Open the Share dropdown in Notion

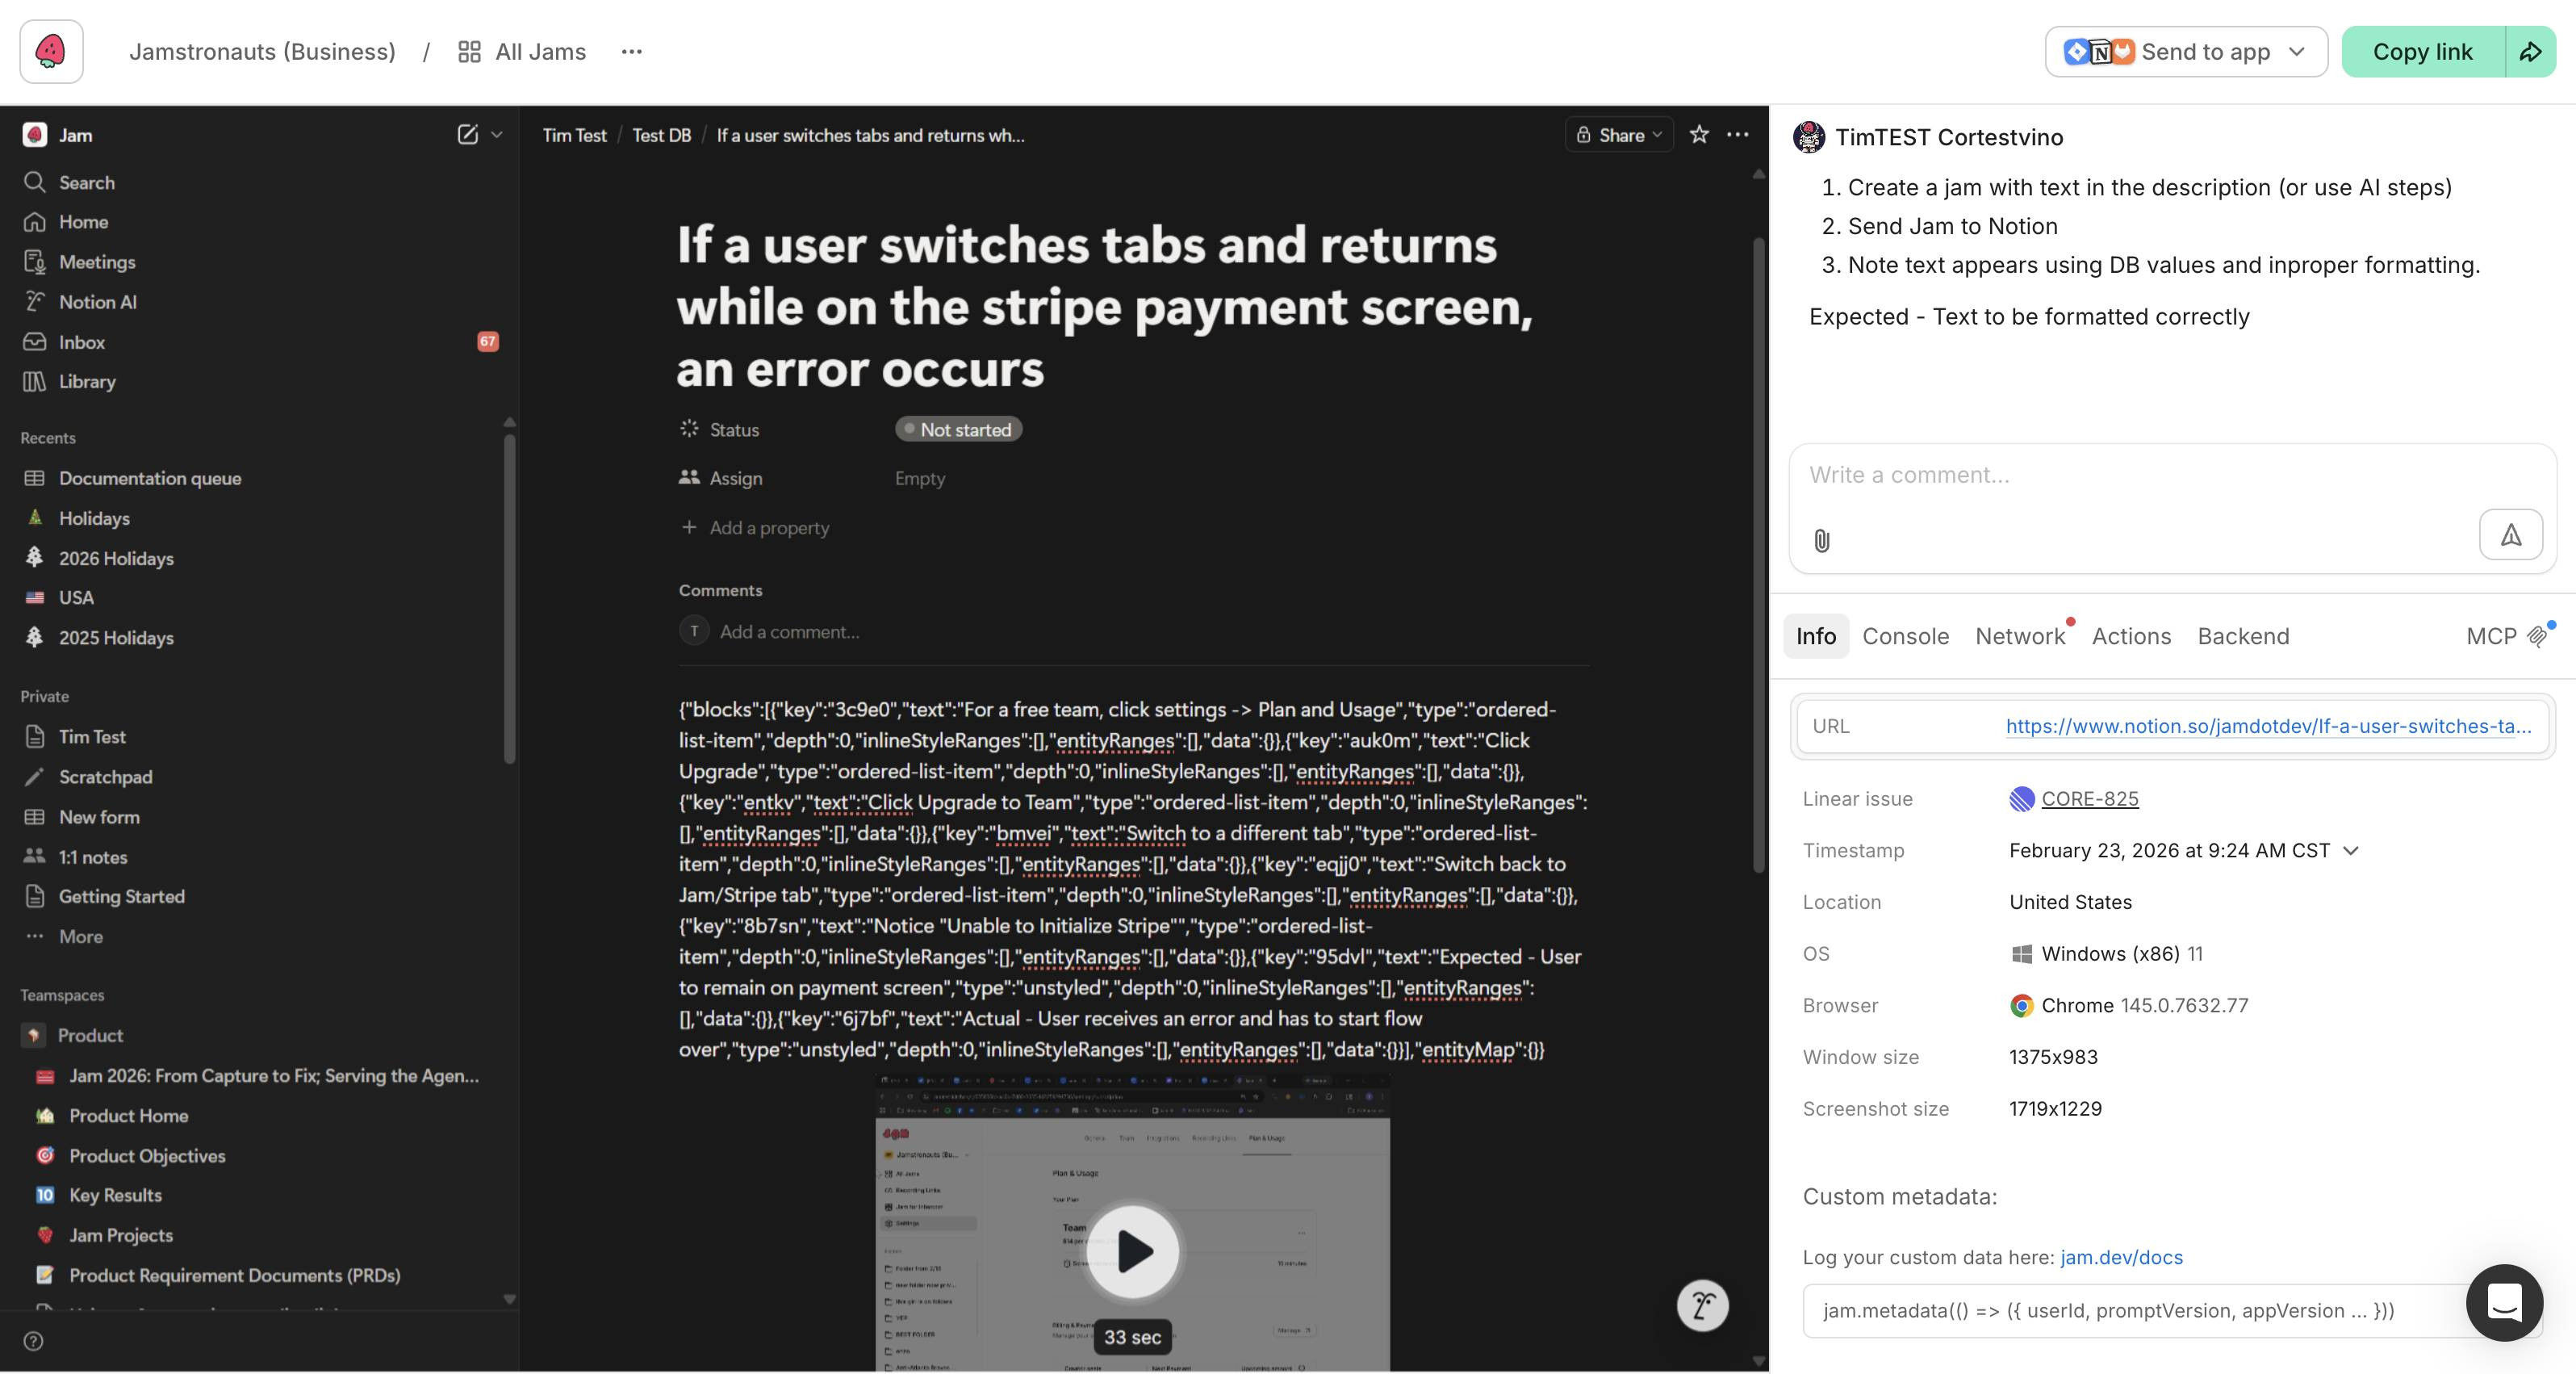[1619, 135]
